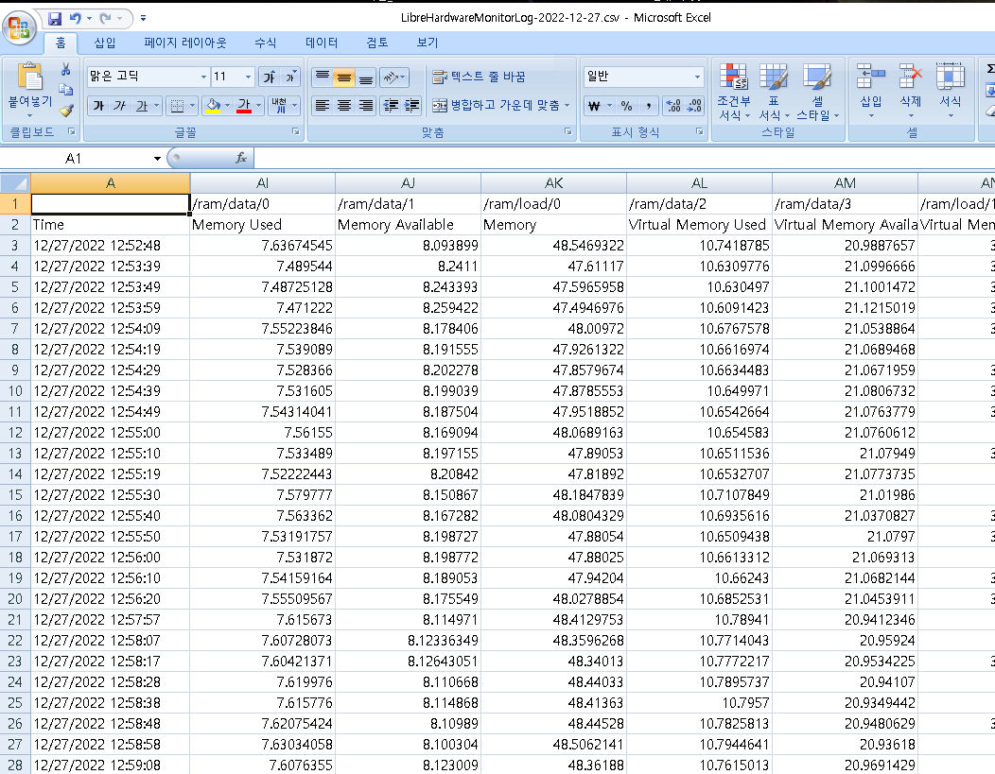This screenshot has width=995, height=774.
Task: Customize Quick Access Toolbar dropdown
Action: click(x=144, y=18)
